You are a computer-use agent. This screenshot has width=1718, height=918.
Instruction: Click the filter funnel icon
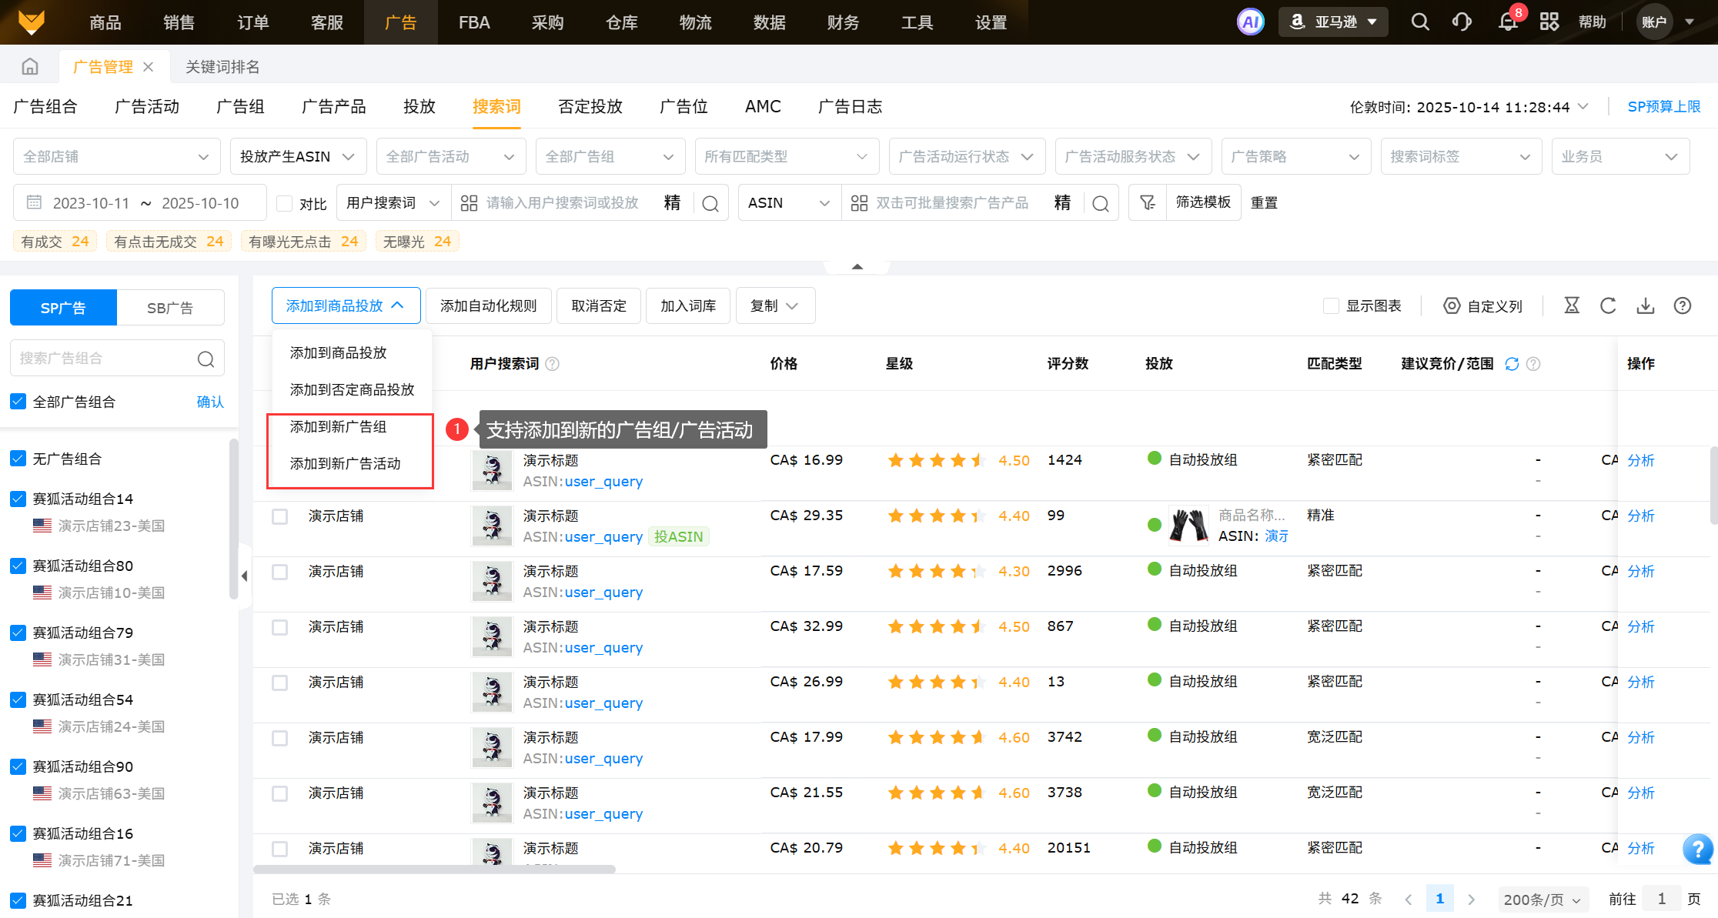1148,202
